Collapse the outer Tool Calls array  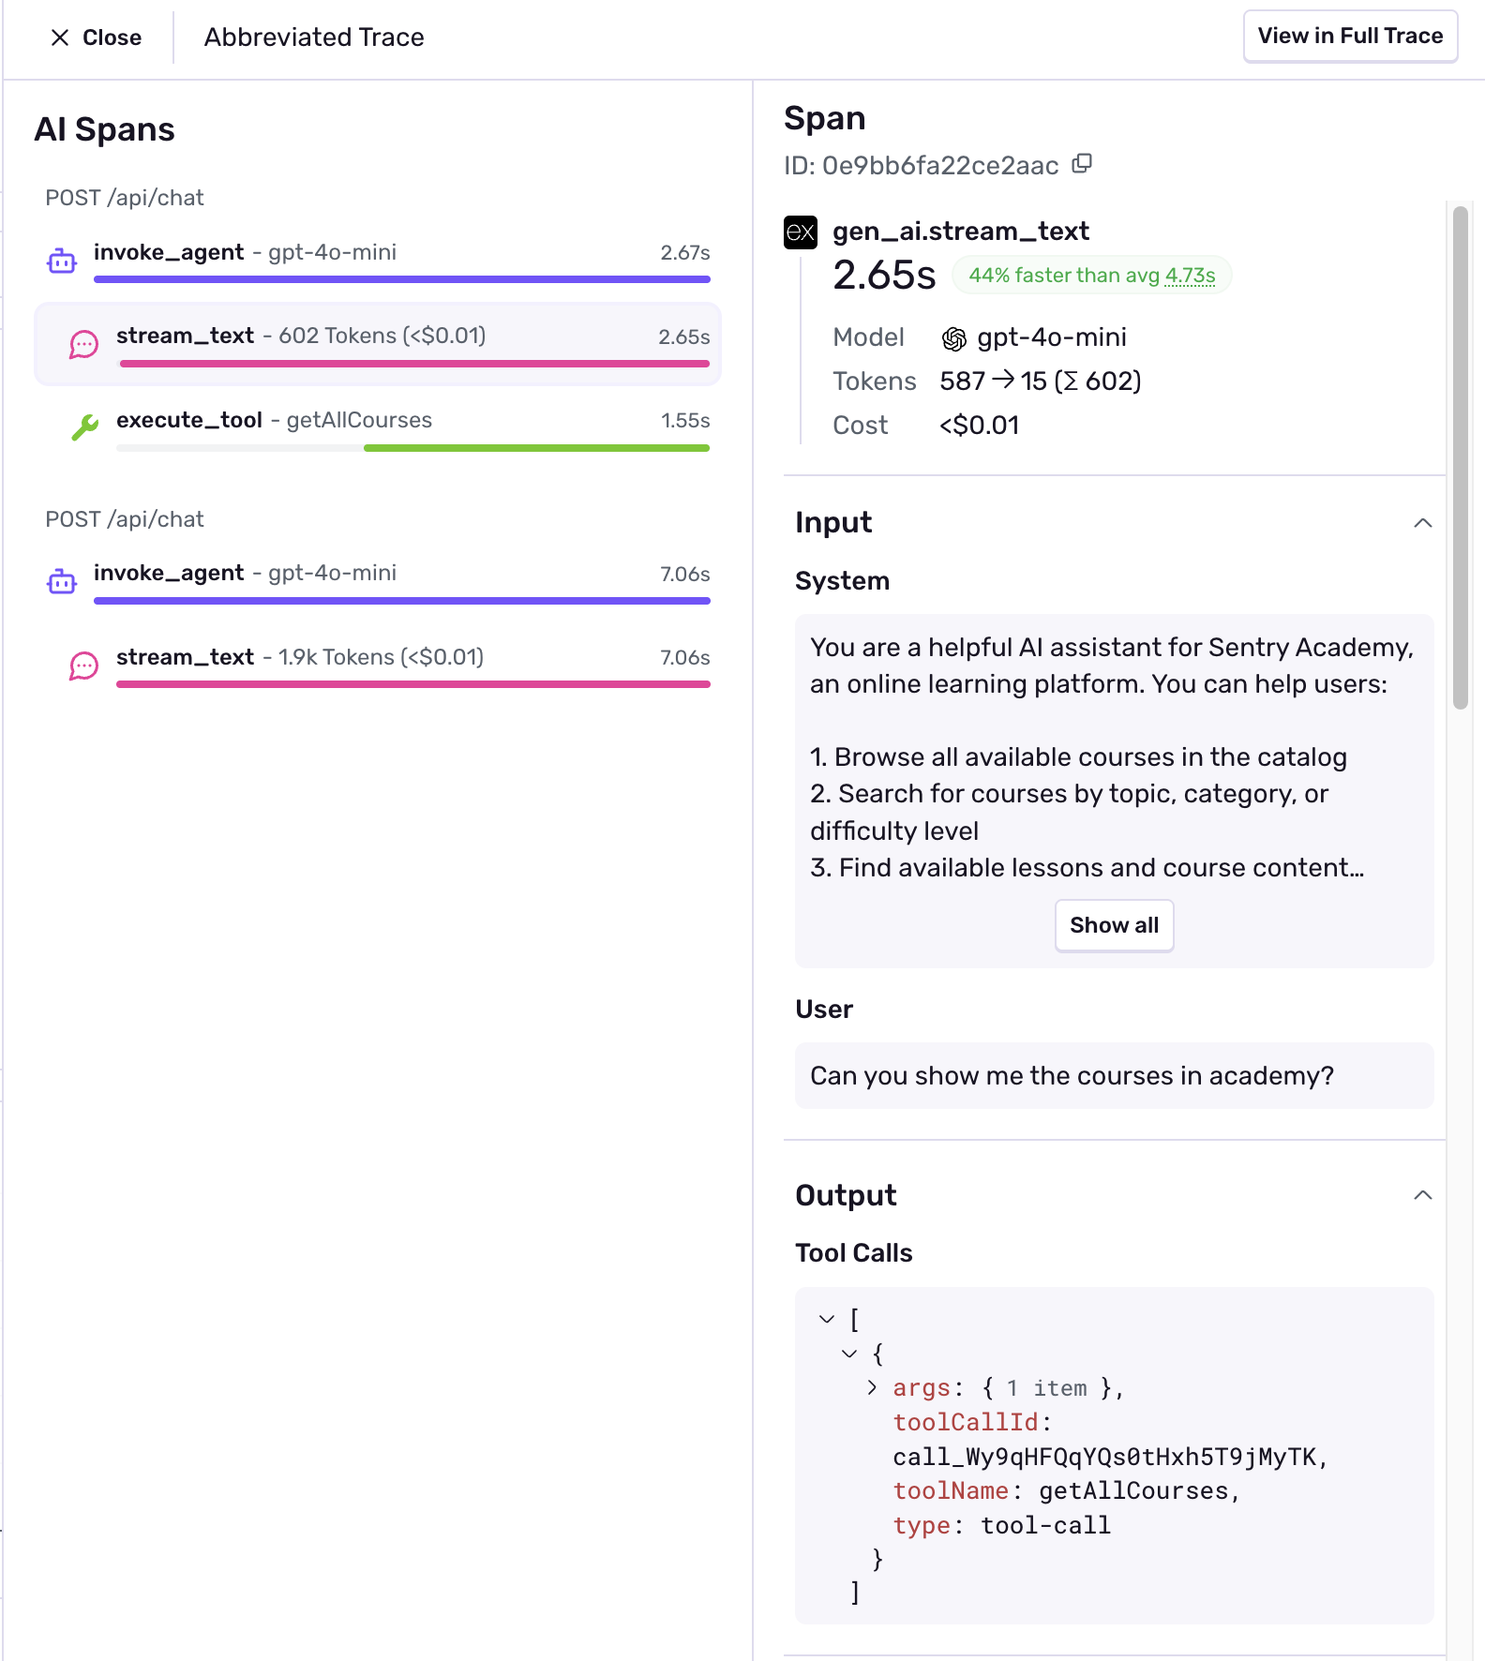[x=826, y=1319]
